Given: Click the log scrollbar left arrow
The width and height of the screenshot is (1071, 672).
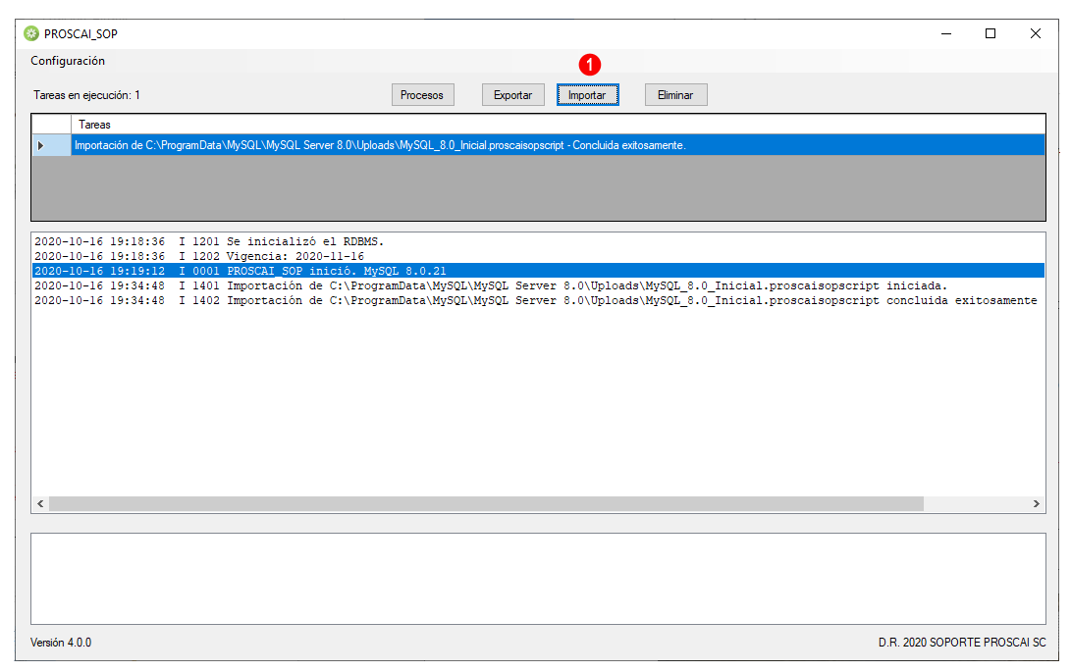Looking at the screenshot, I should (x=40, y=504).
